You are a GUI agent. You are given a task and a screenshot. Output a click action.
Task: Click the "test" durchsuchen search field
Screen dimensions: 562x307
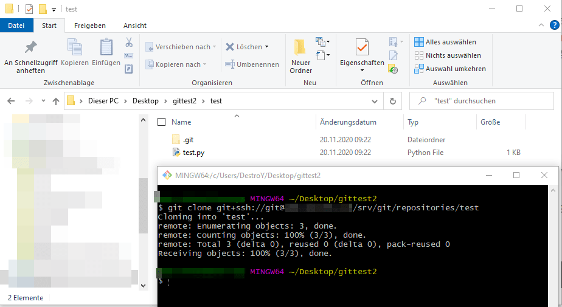click(x=481, y=101)
